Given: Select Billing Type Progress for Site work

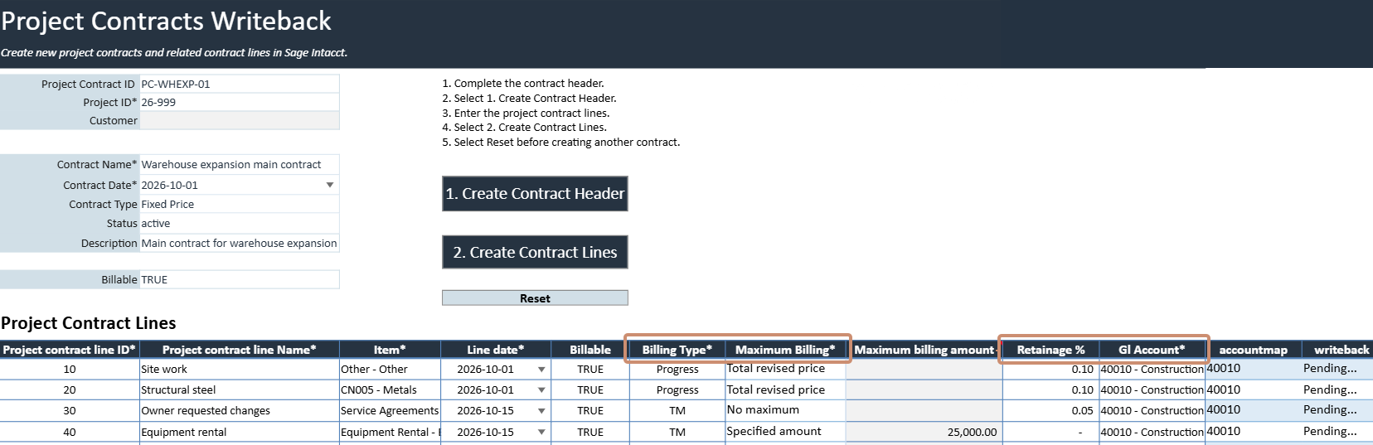Looking at the screenshot, I should point(677,370).
